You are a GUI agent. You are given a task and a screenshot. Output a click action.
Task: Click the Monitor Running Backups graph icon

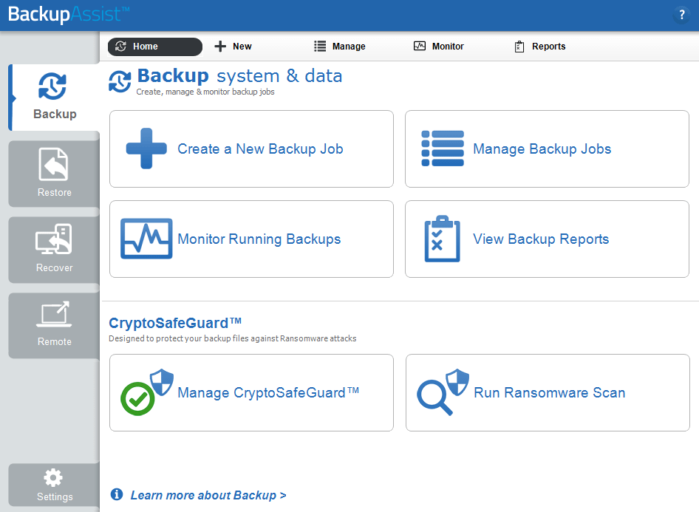[146, 239]
